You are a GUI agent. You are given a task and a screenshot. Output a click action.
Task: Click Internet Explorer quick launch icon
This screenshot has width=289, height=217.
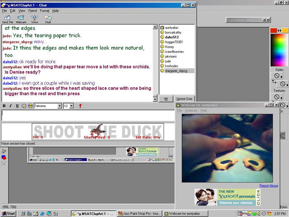[42, 213]
